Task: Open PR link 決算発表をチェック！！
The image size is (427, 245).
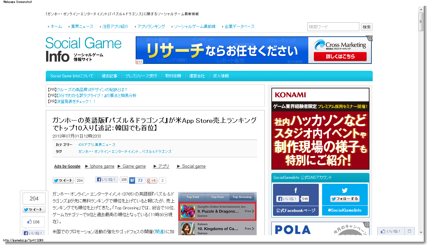Action: coord(77,102)
